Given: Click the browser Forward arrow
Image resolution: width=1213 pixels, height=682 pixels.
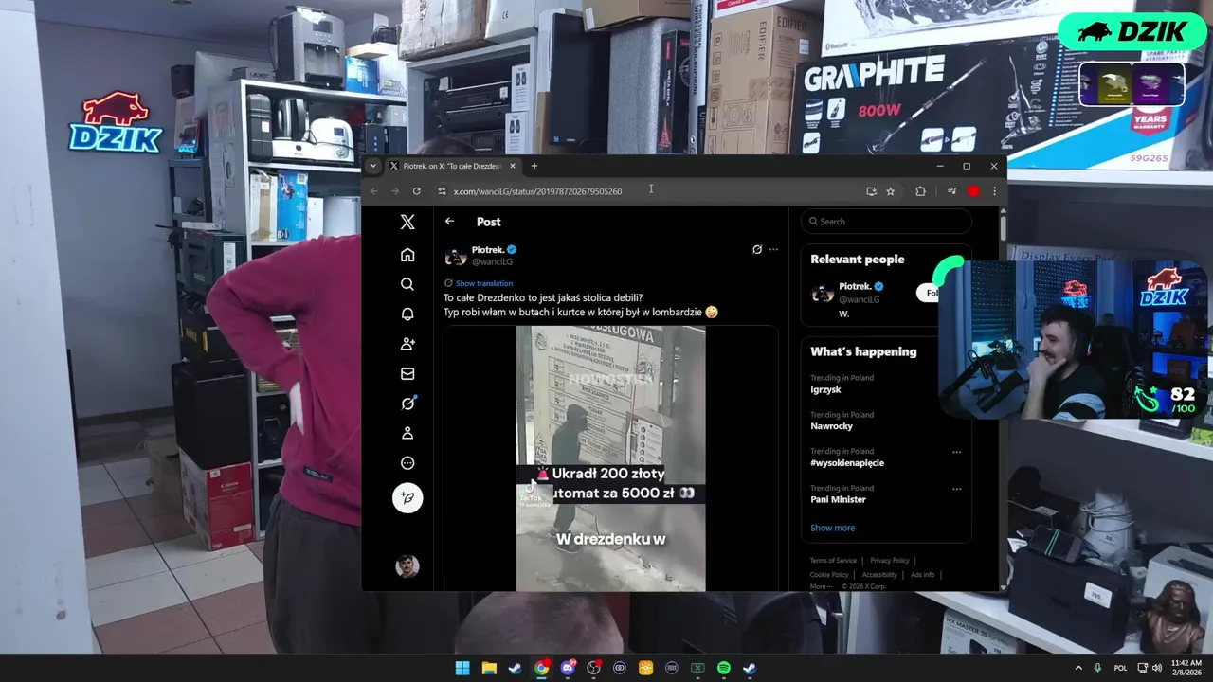Looking at the screenshot, I should [395, 191].
